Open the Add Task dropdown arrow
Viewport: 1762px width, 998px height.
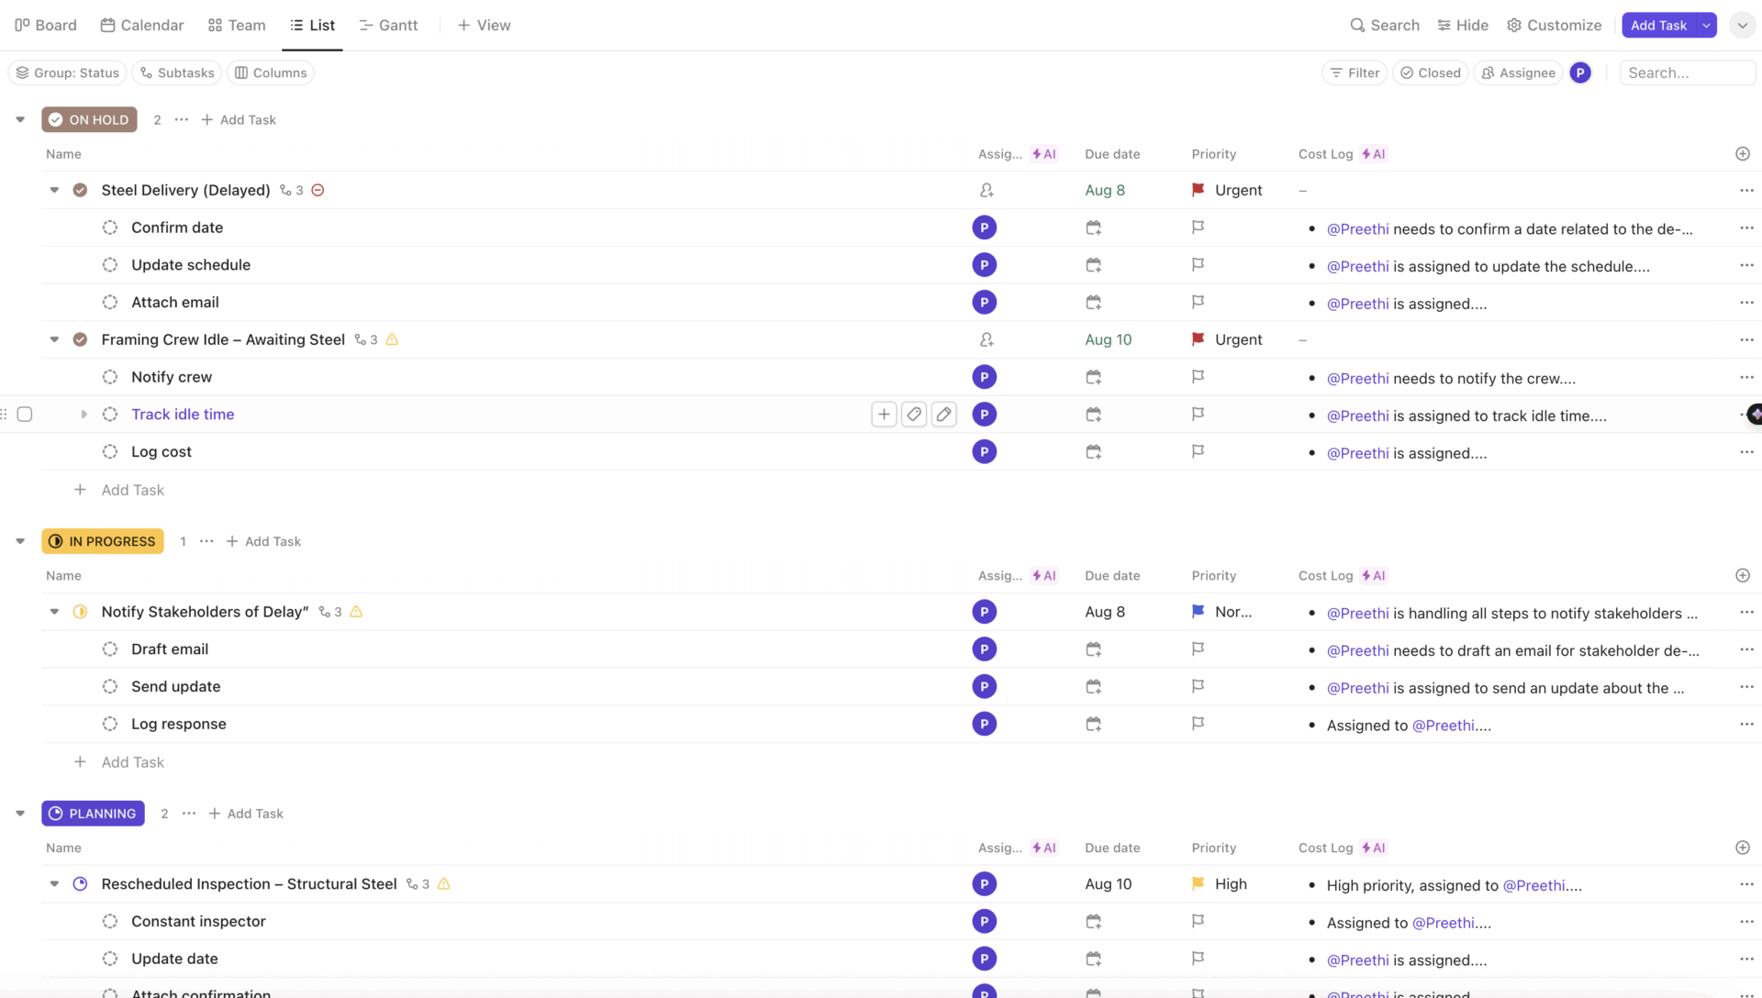click(x=1706, y=25)
